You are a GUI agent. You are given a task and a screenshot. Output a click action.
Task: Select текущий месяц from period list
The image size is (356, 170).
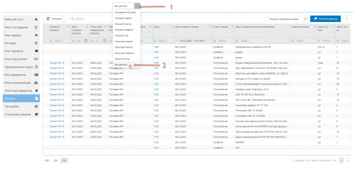point(123,24)
